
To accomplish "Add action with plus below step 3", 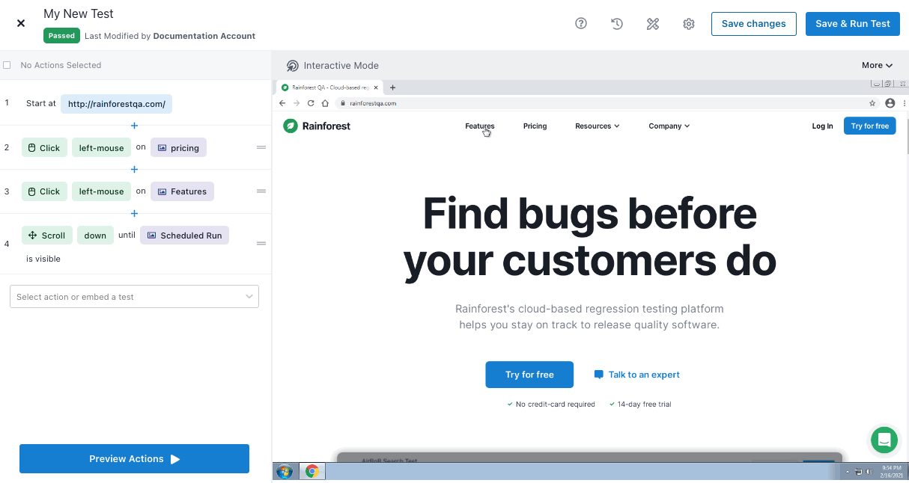I will pos(135,214).
